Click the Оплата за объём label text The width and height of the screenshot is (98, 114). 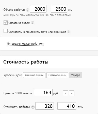[19, 23]
